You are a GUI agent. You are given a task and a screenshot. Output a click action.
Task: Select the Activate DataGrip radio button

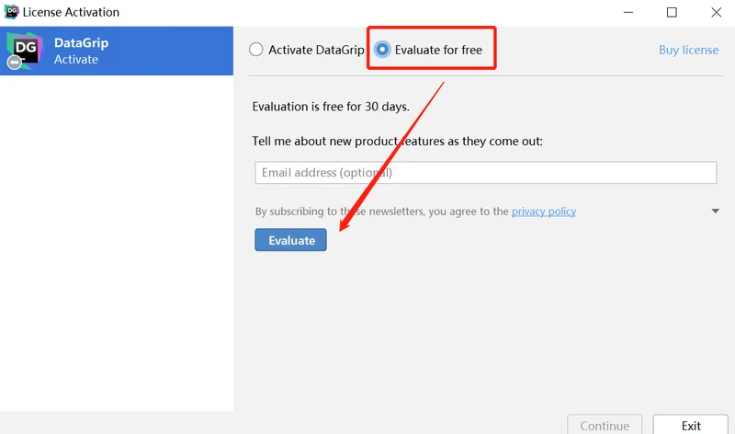tap(256, 50)
